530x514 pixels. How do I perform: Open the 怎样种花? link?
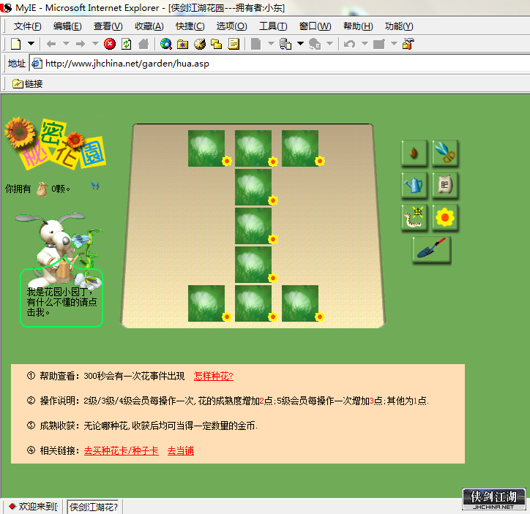(213, 376)
